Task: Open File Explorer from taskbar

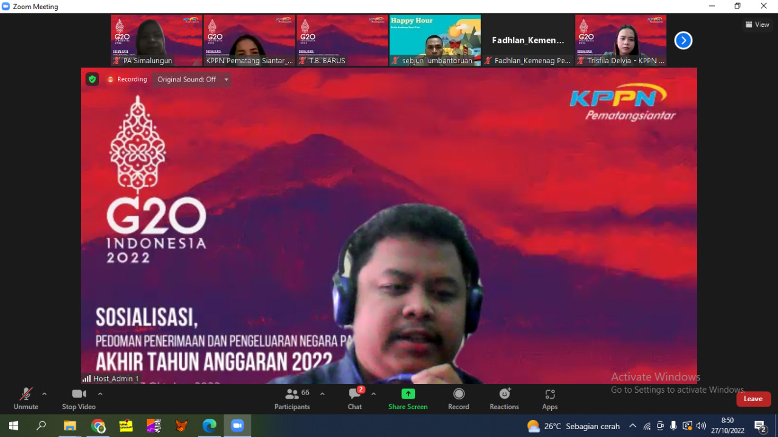Action: [x=70, y=425]
